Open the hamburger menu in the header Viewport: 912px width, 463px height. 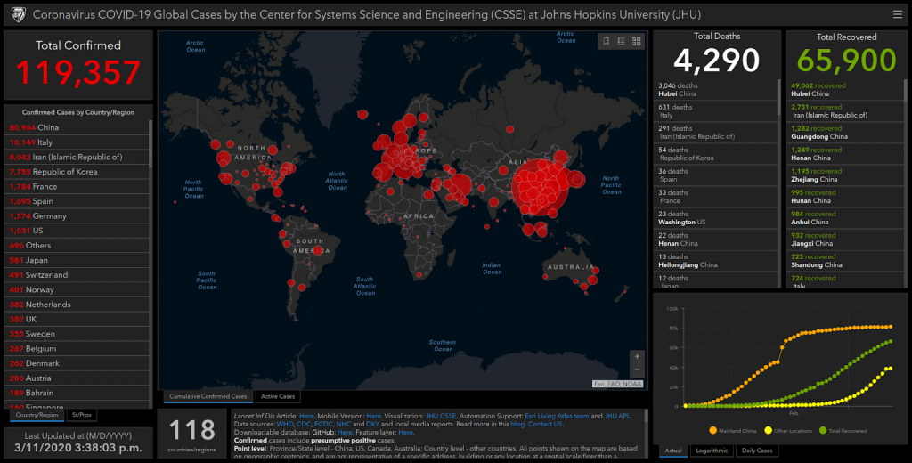click(x=898, y=14)
